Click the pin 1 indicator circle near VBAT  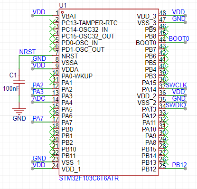point(62,12)
